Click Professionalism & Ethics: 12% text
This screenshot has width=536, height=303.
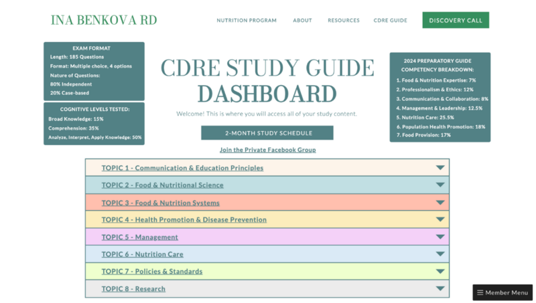(x=435, y=90)
